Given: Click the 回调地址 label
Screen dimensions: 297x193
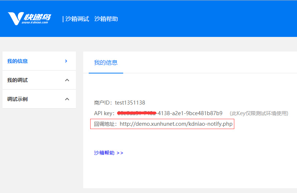Looking at the screenshot, I should (105, 124).
